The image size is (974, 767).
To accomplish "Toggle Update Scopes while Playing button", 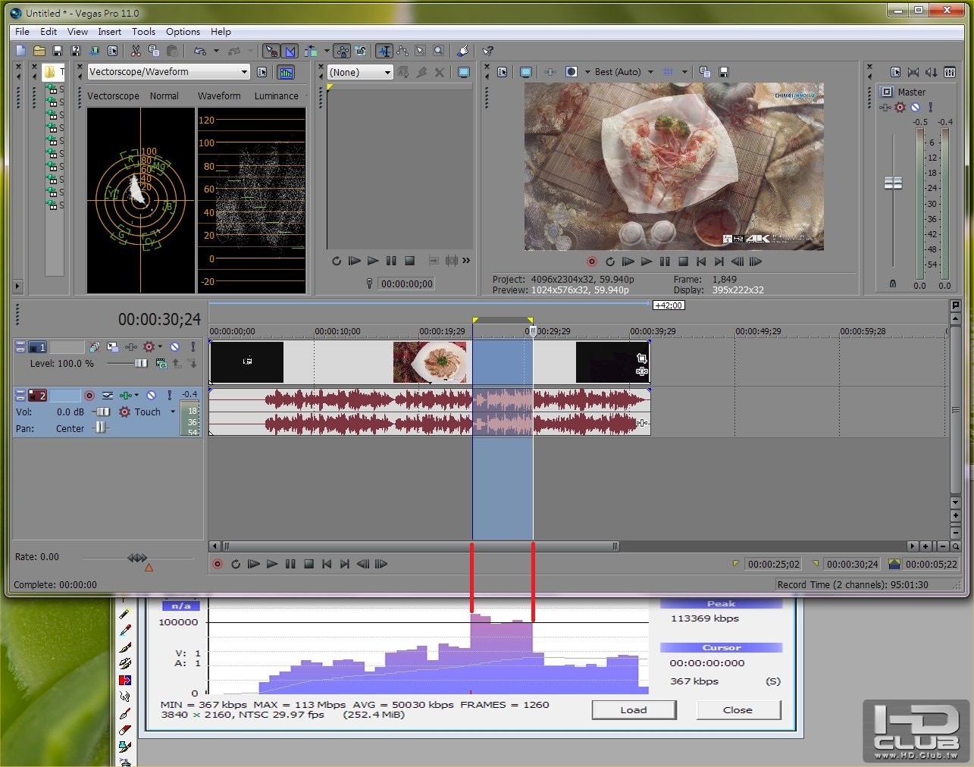I will (x=286, y=72).
